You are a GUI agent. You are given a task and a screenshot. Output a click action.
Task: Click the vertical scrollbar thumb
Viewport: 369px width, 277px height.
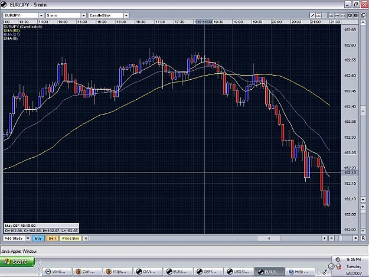[x=363, y=111]
